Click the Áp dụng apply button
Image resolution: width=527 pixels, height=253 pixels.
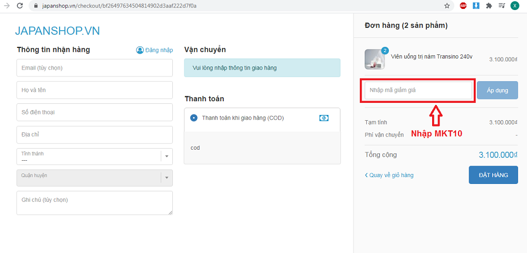[x=497, y=90]
